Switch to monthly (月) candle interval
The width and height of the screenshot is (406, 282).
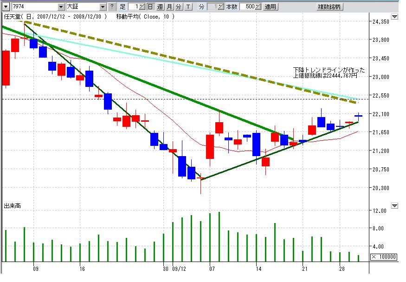pyautogui.click(x=169, y=7)
